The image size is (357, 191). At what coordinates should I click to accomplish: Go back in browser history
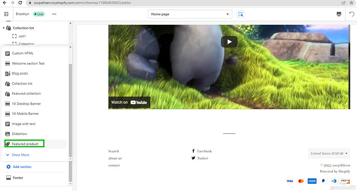point(4,3)
